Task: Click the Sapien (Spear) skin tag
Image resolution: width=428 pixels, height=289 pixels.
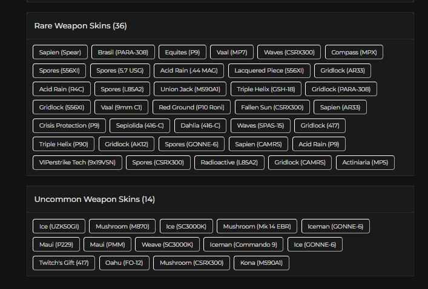Action: click(x=61, y=53)
